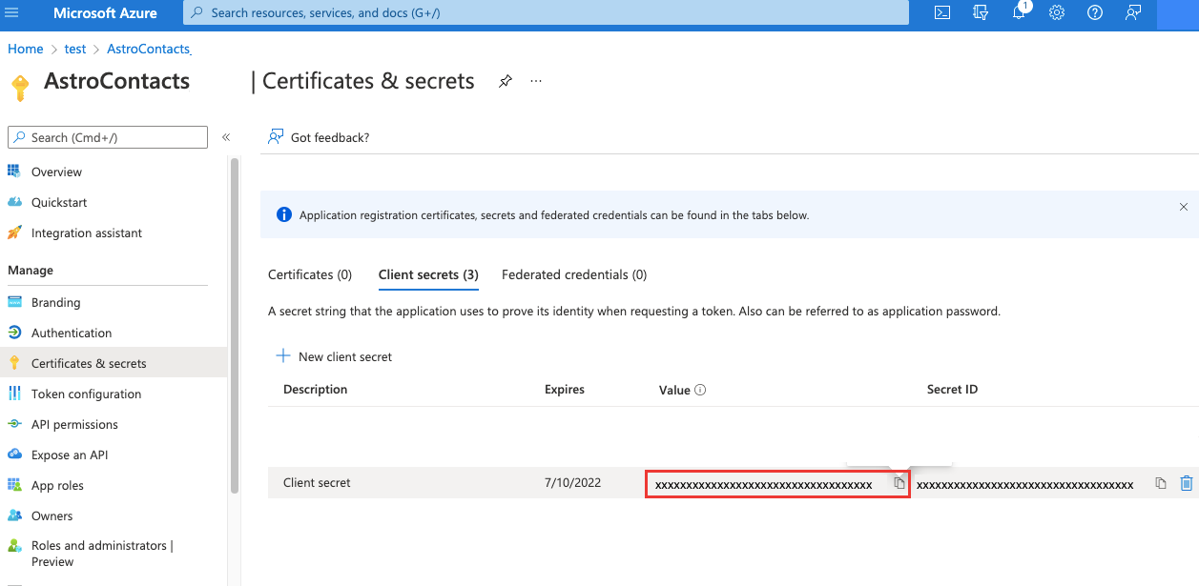
Task: Sort by the Expires column header
Action: coord(565,390)
